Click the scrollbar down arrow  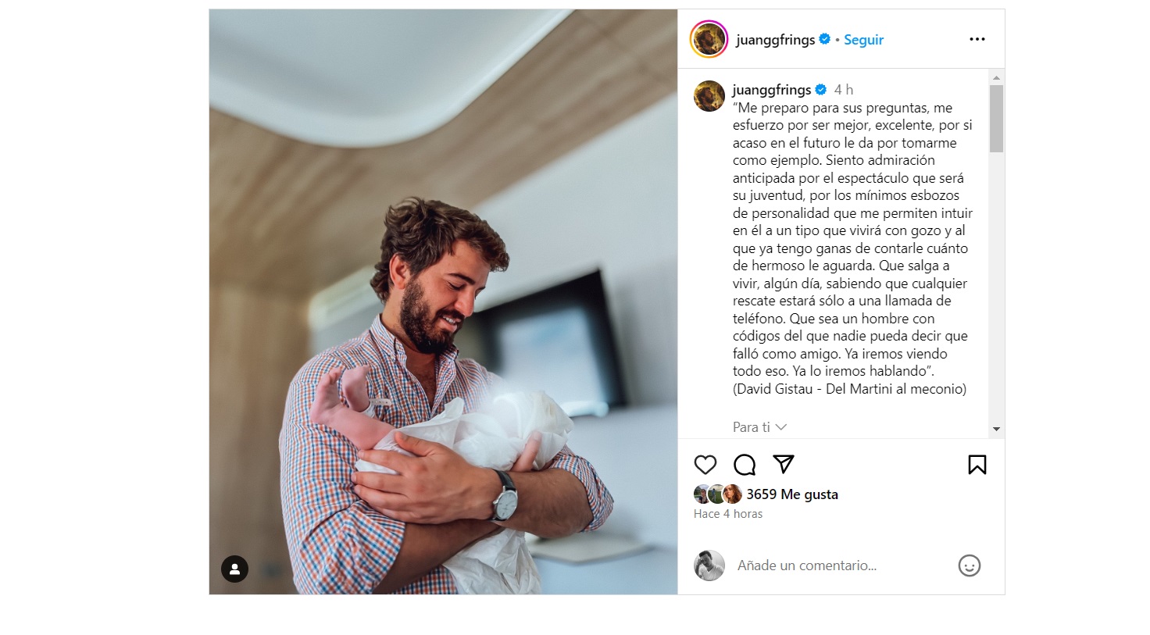(x=996, y=429)
